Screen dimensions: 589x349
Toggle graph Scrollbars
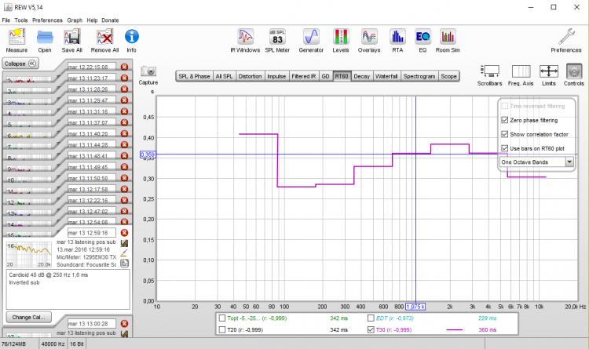click(x=489, y=75)
